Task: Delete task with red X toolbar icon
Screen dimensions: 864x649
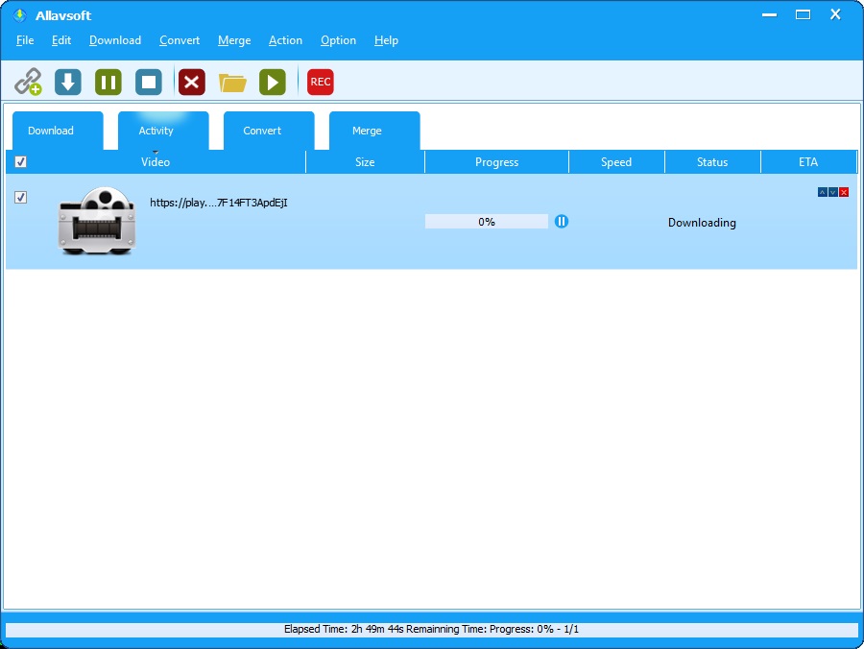Action: [192, 83]
